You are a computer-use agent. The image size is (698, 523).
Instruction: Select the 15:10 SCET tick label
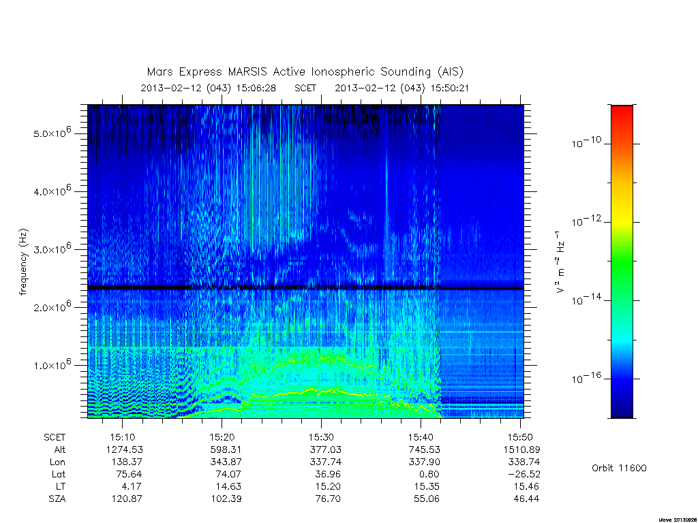pyautogui.click(x=123, y=437)
